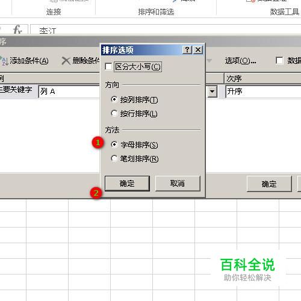Click 确定 in the background sort window

(x=269, y=184)
